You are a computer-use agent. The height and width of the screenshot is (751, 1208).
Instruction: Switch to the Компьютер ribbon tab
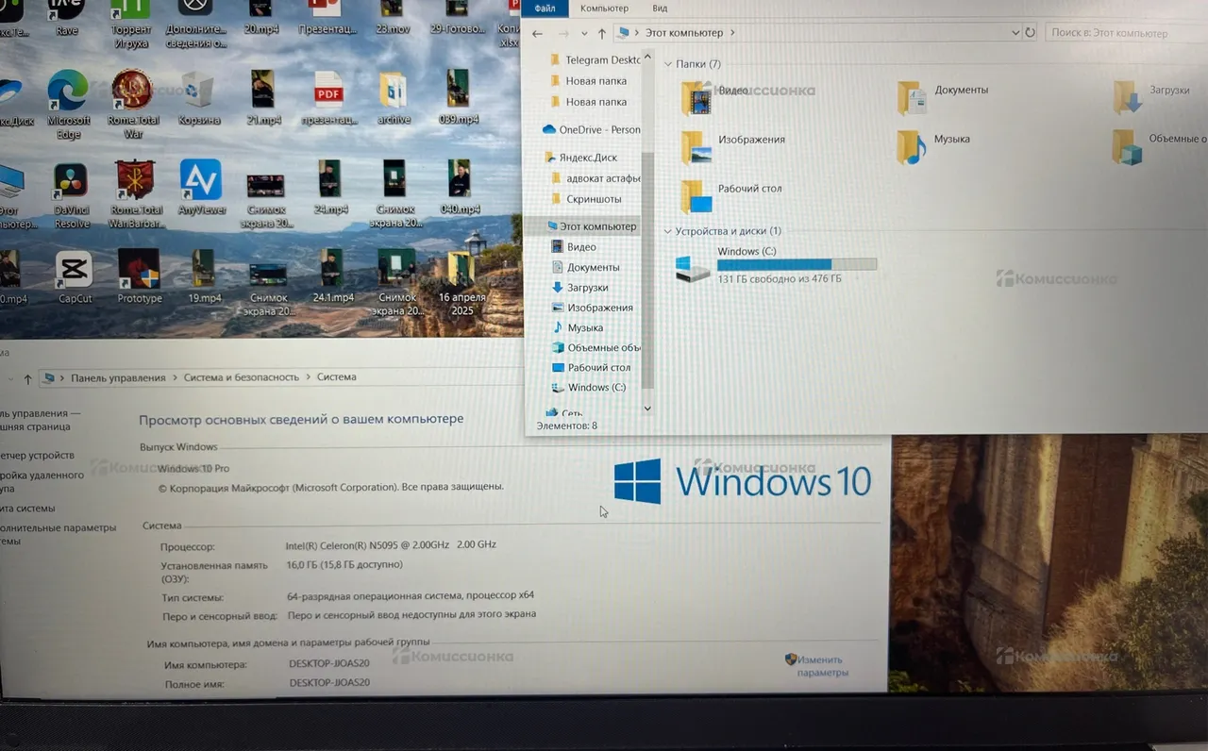click(604, 8)
